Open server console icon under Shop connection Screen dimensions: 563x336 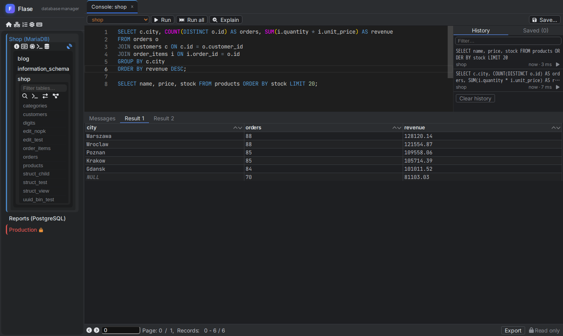point(39,46)
